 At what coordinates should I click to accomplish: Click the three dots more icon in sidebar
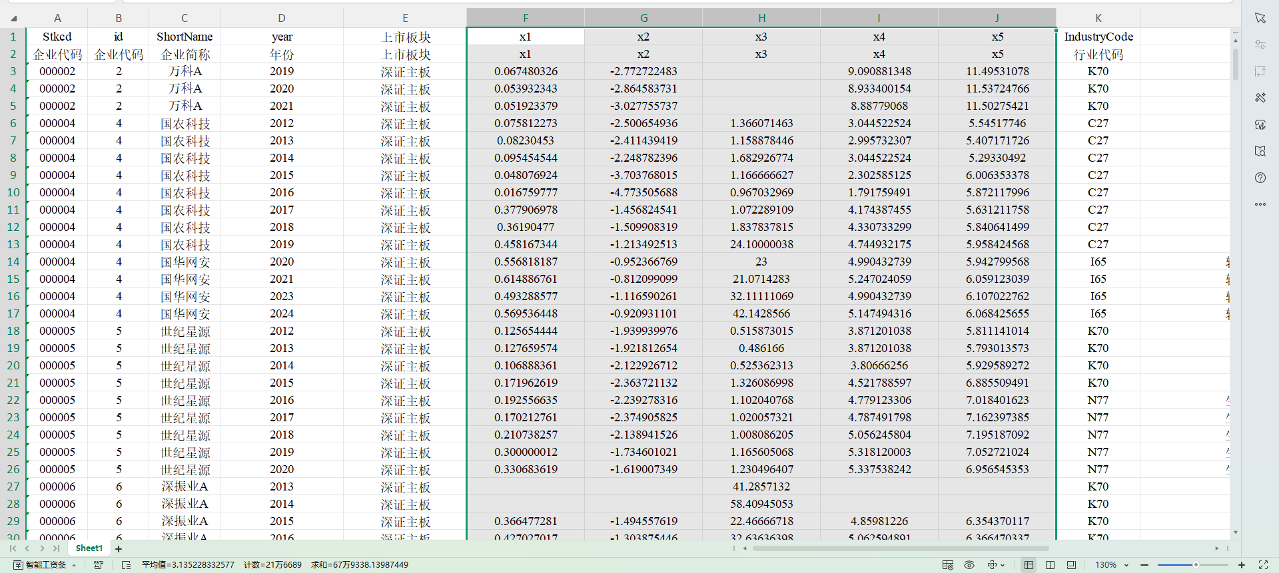(x=1260, y=204)
